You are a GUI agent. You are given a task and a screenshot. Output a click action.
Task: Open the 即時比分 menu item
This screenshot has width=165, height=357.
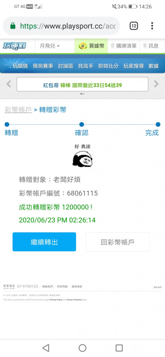108,66
